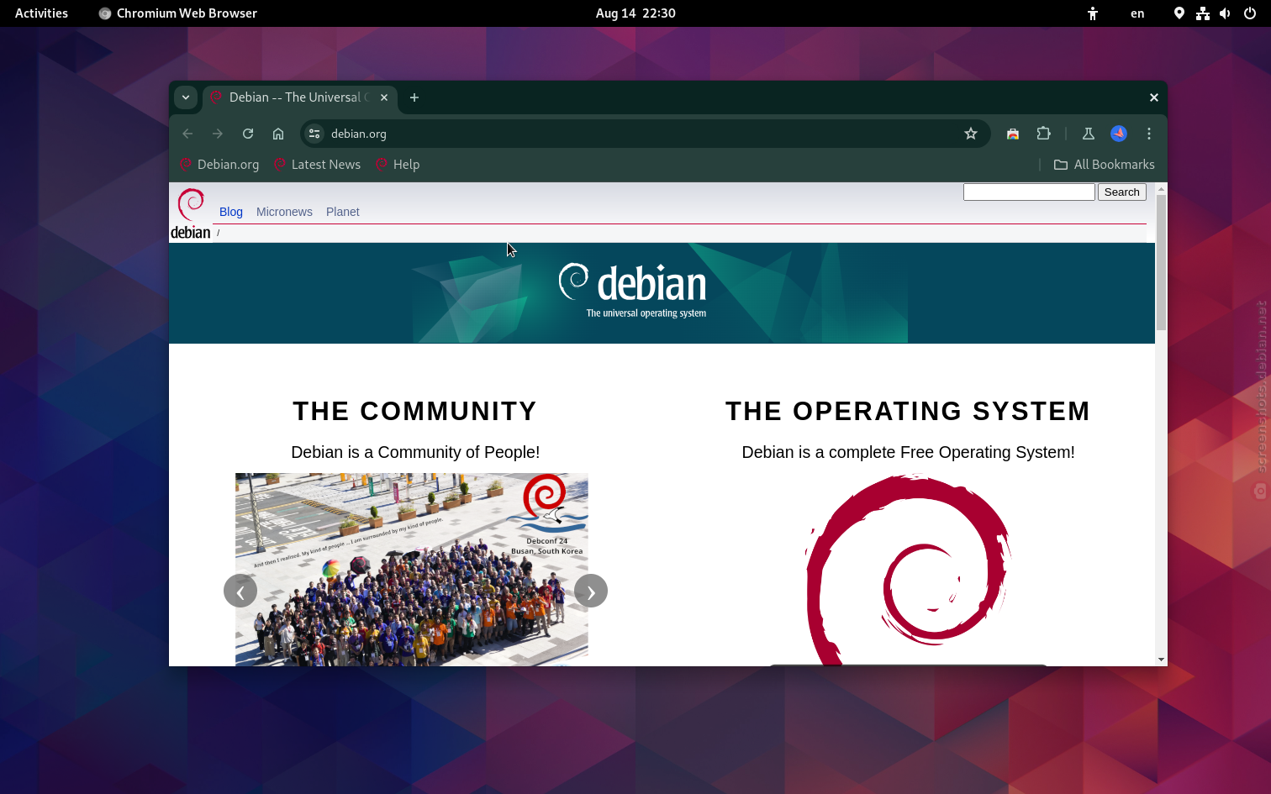Open Chrome Labs flask icon
This screenshot has height=794, width=1271.
(1089, 134)
